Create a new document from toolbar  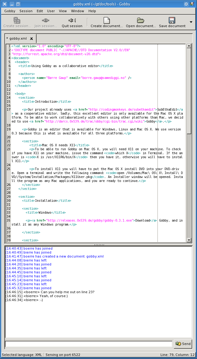[107, 23]
